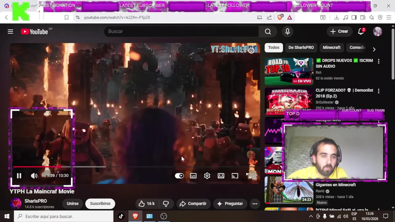Open the Brave Wallet icon
Screen dimensions: 395x222
pos(363,18)
